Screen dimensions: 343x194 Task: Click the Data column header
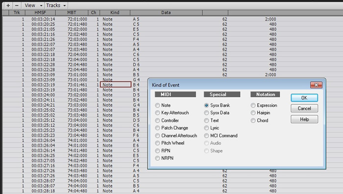click(166, 13)
